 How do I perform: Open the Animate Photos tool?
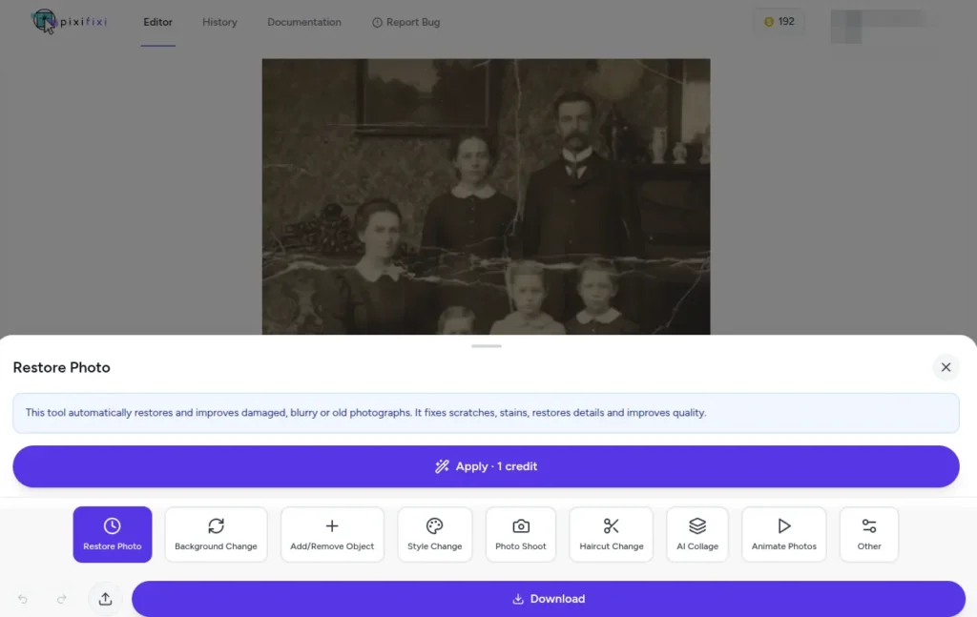(x=783, y=534)
